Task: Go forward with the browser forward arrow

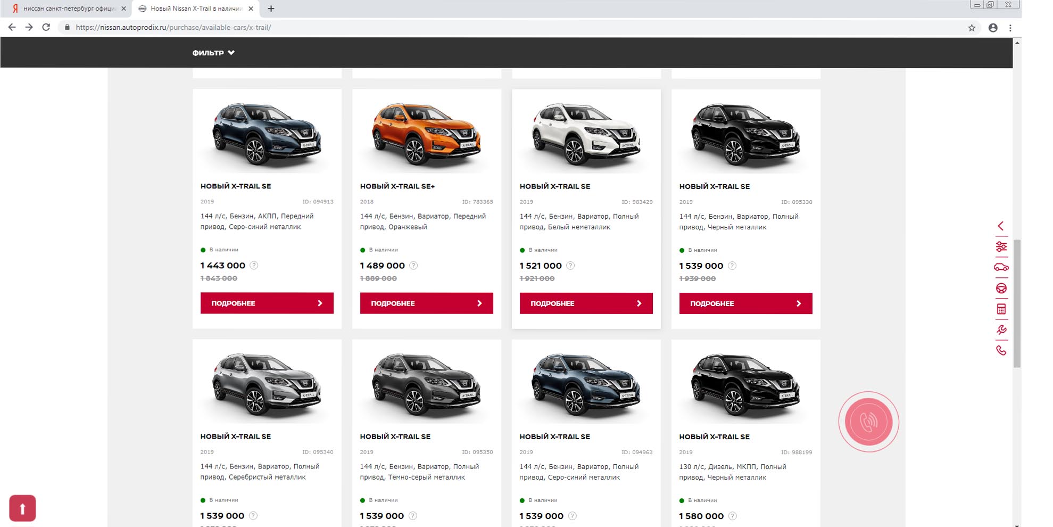Action: pos(29,27)
